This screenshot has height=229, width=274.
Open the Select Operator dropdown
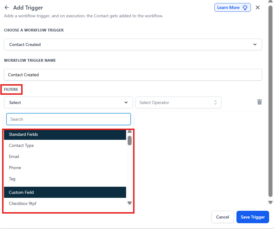tap(178, 102)
